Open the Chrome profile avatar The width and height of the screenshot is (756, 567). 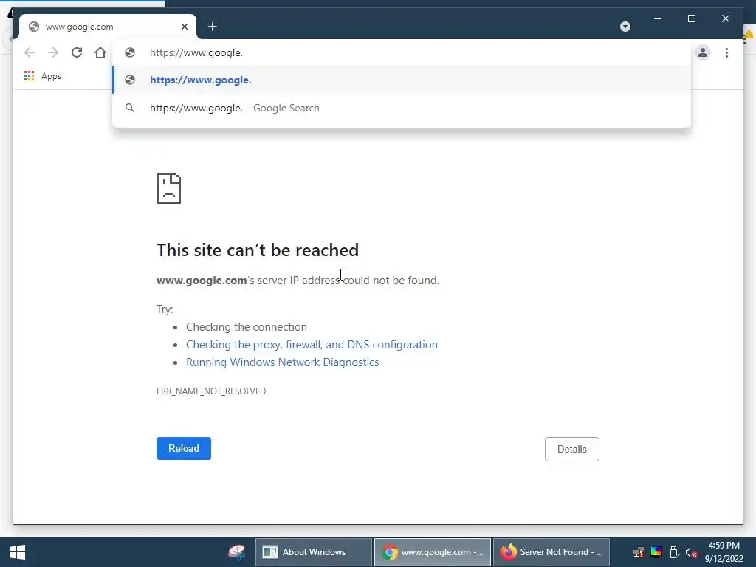click(703, 52)
